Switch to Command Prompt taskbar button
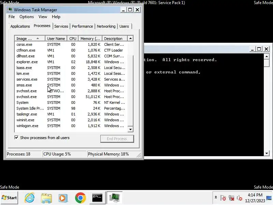The image size is (273, 205). click(97, 198)
